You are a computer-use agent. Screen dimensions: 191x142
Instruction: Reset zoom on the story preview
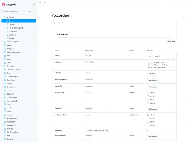click(63, 23)
